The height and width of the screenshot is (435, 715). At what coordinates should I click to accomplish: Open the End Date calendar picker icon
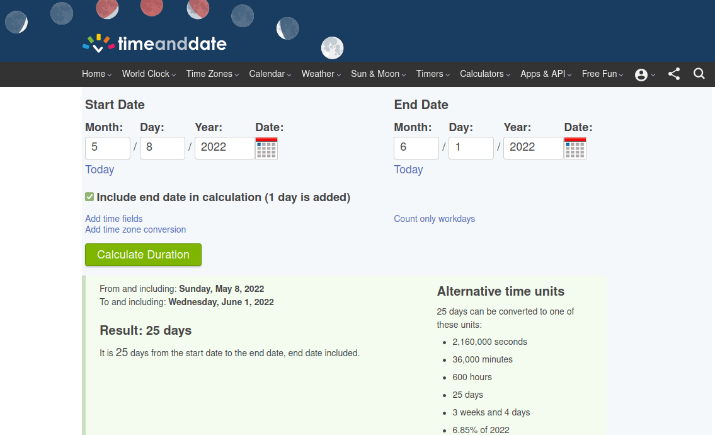[575, 148]
